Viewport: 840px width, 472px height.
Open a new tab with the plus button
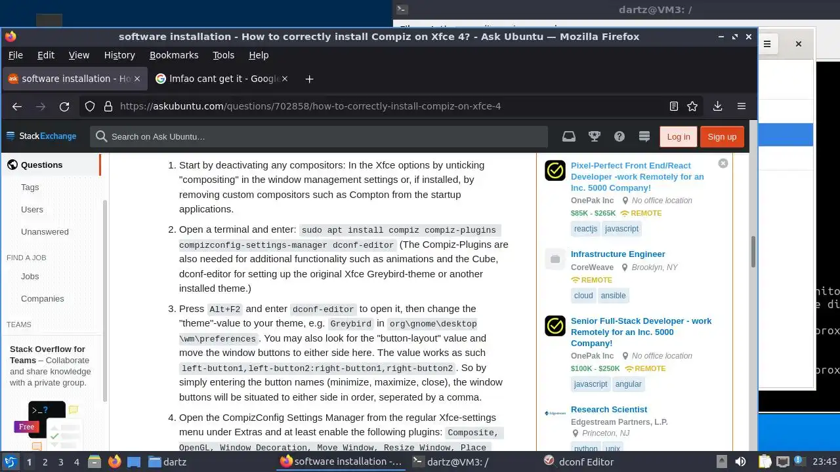coord(309,79)
